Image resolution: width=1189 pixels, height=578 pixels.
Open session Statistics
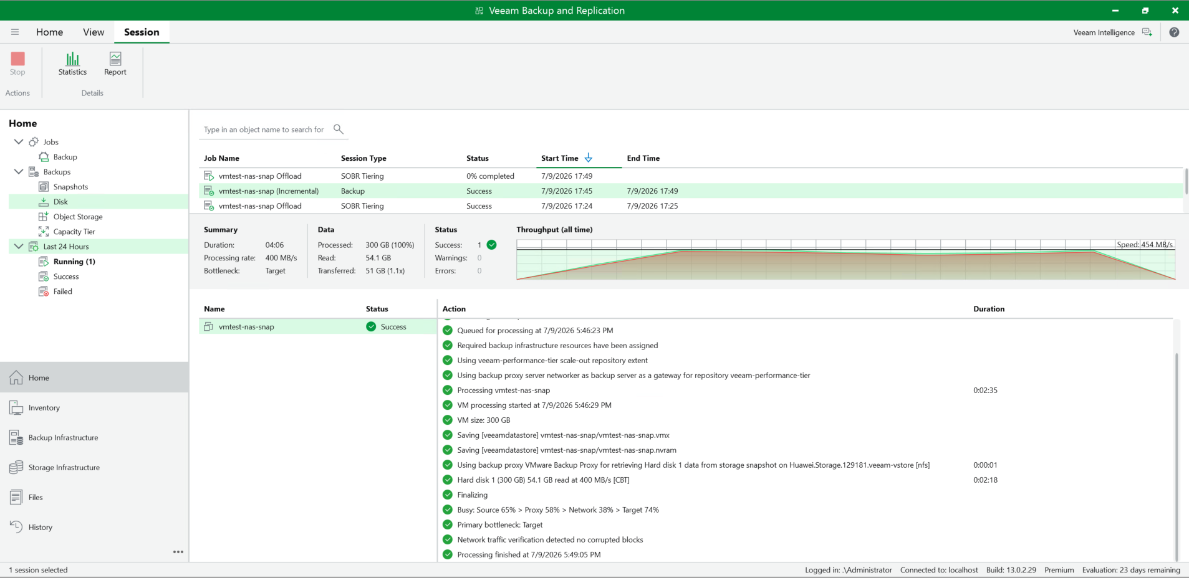(72, 64)
